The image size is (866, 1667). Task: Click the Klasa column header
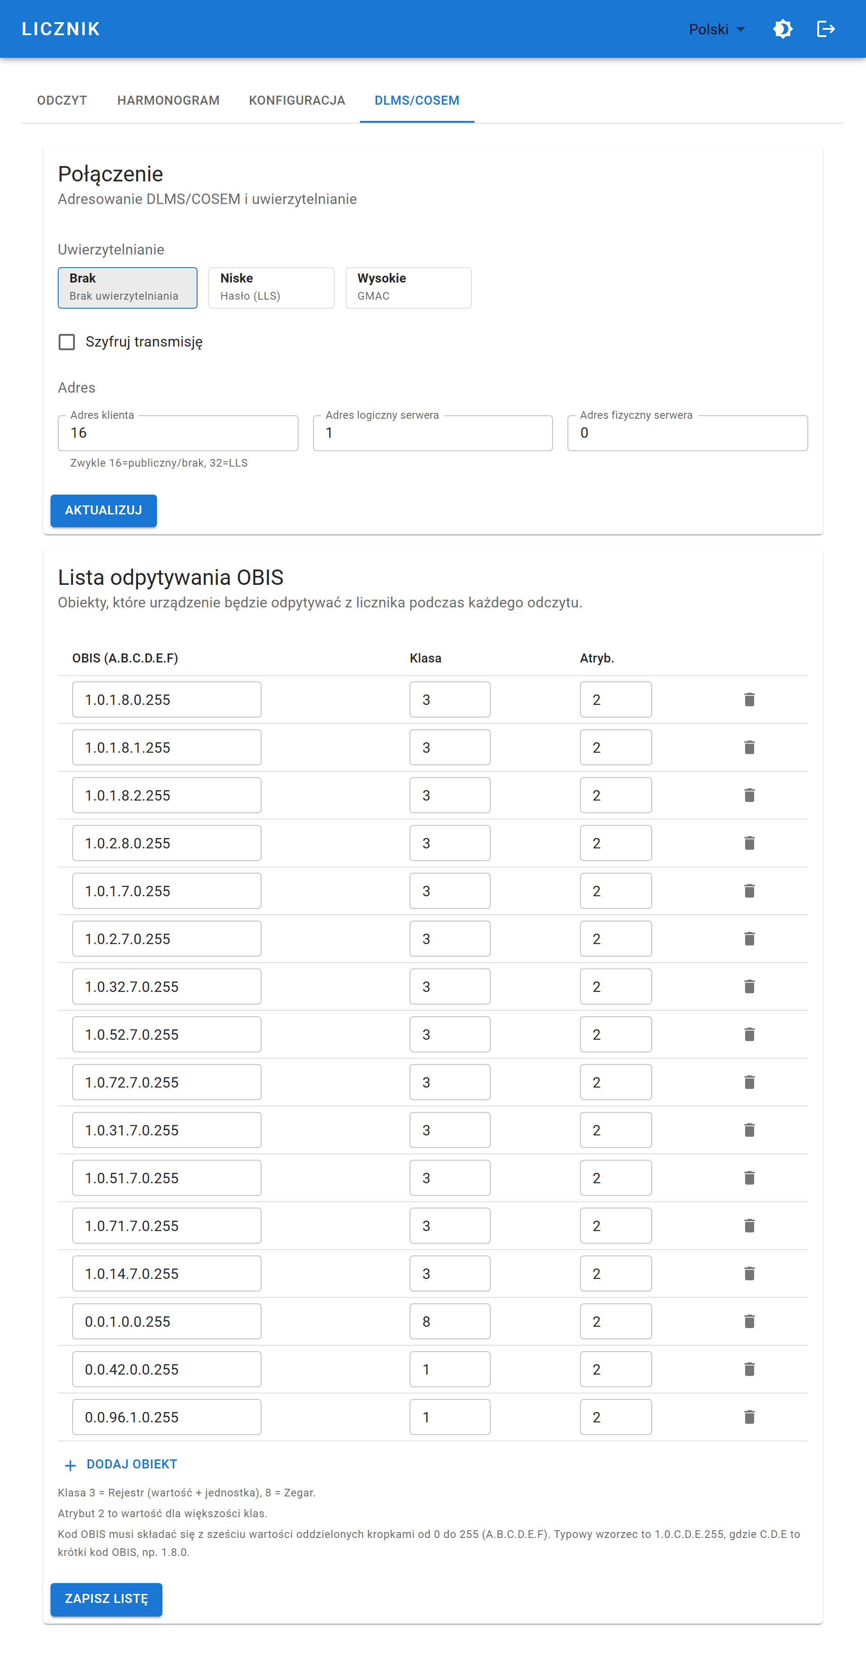pyautogui.click(x=426, y=658)
